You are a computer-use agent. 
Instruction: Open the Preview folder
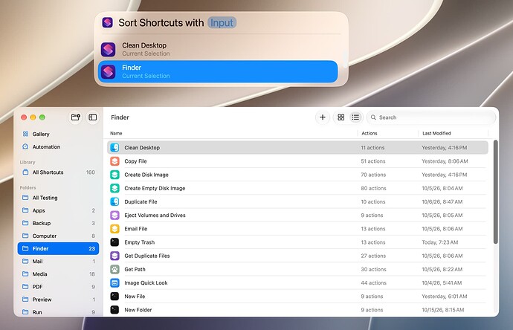point(58,300)
